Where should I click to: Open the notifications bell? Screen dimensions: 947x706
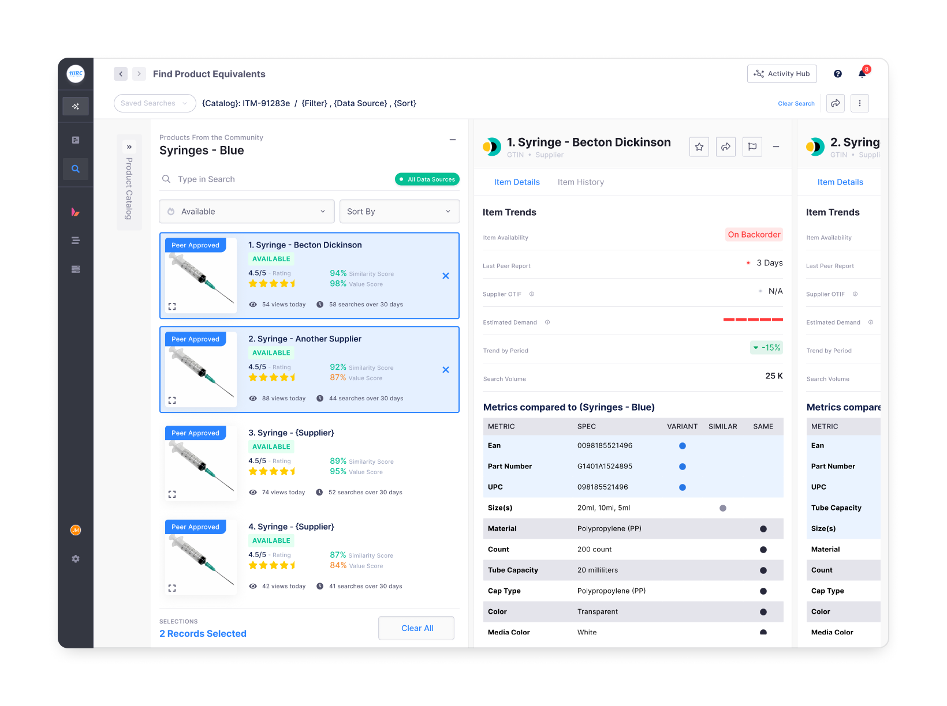(x=863, y=73)
